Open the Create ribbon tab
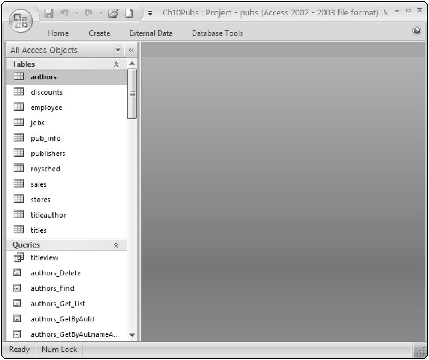429x360 pixels. (x=99, y=33)
